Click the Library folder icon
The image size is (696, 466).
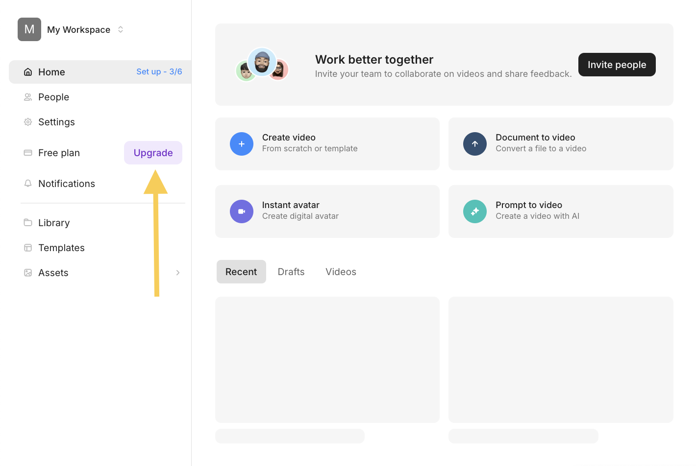[x=28, y=223]
